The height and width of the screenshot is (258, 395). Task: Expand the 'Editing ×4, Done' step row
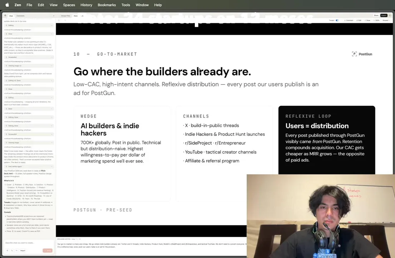(29, 81)
